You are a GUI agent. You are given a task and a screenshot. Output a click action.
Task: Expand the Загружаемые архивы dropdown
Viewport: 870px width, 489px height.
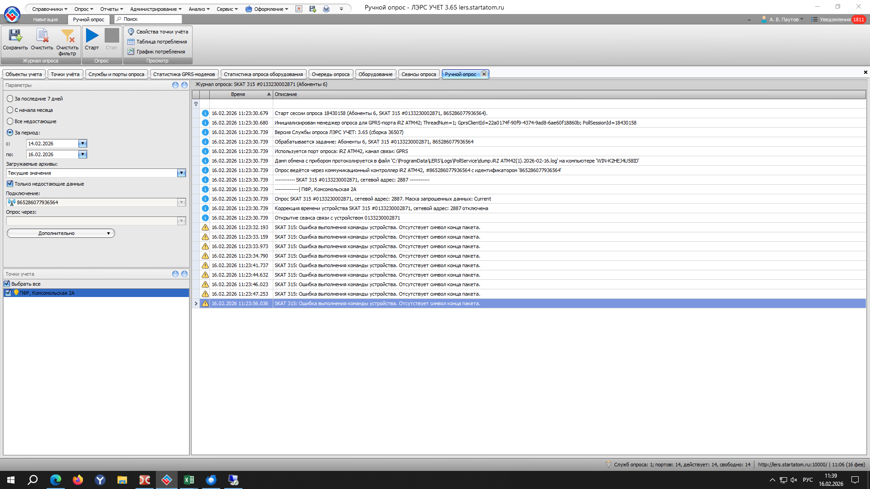[181, 173]
